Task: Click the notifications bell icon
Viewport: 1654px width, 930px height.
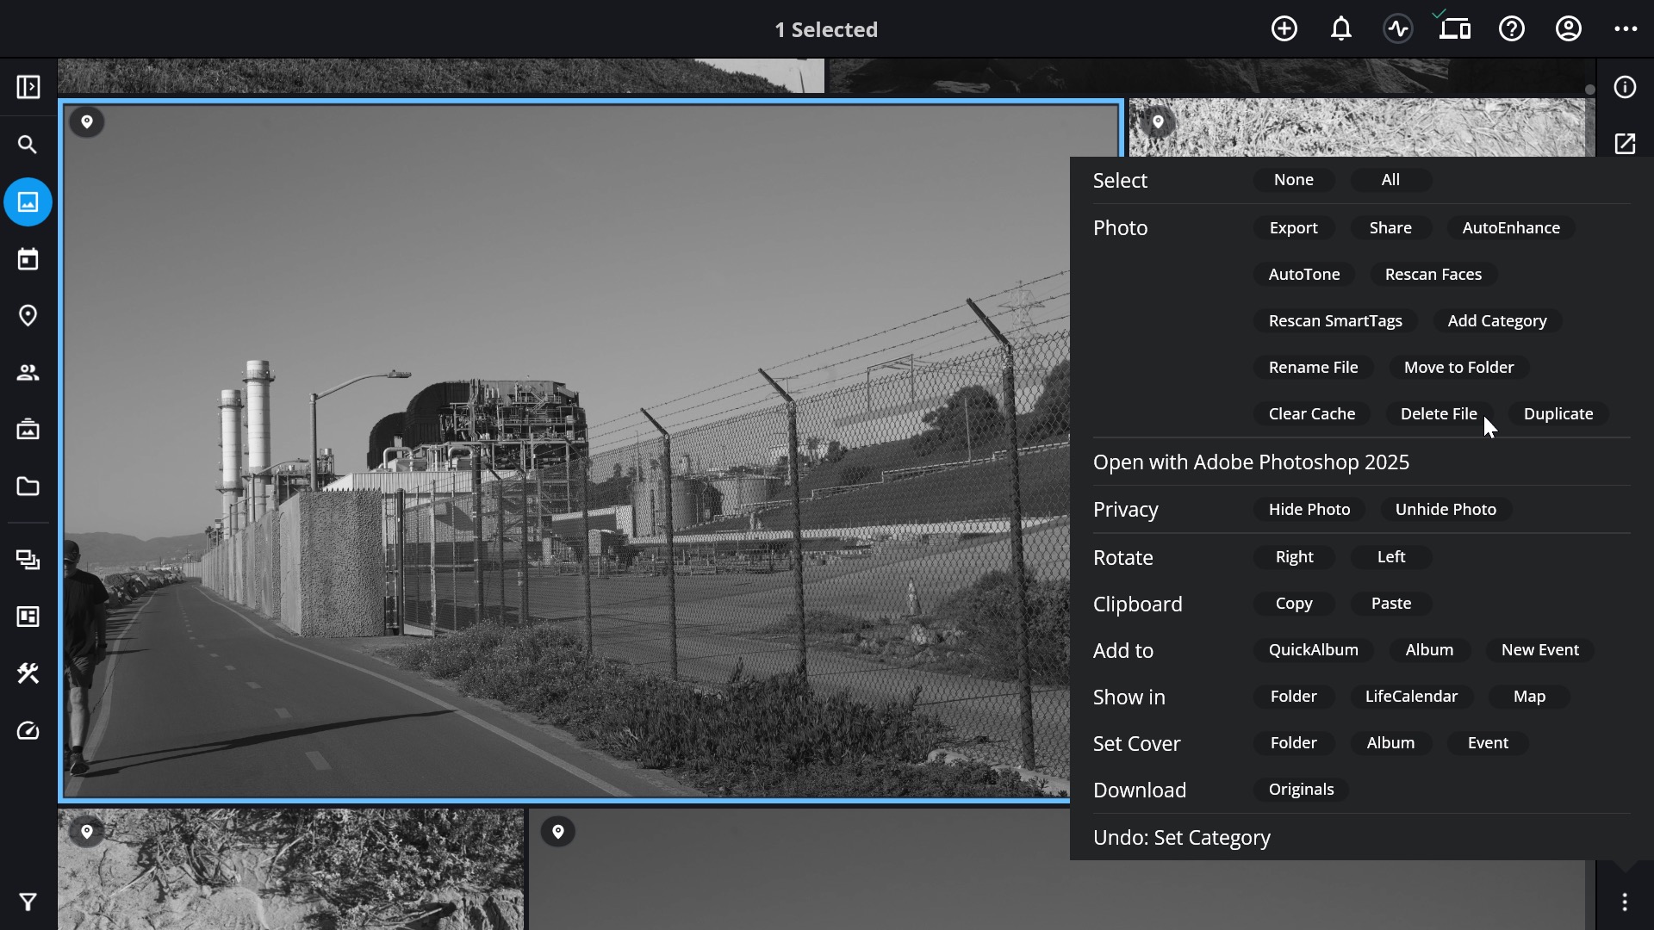Action: 1340,29
